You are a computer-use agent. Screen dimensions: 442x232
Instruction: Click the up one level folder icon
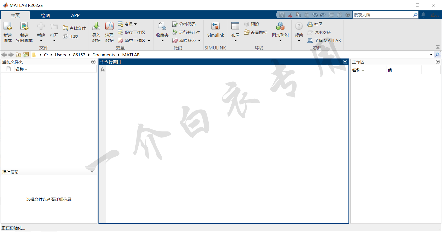click(x=19, y=55)
